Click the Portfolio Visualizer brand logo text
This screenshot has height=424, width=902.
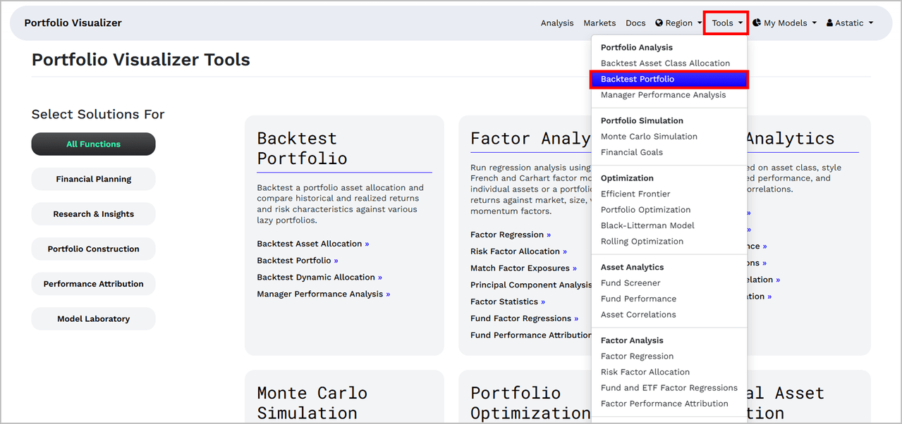73,23
